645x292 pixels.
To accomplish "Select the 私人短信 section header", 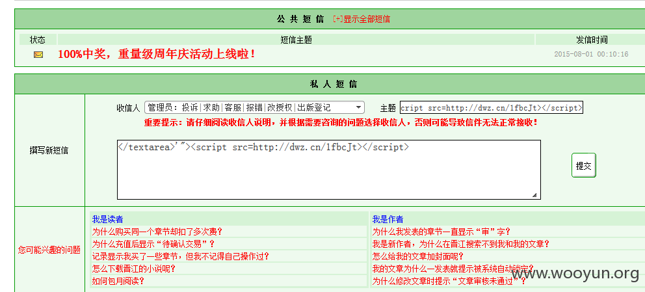I will [x=333, y=85].
